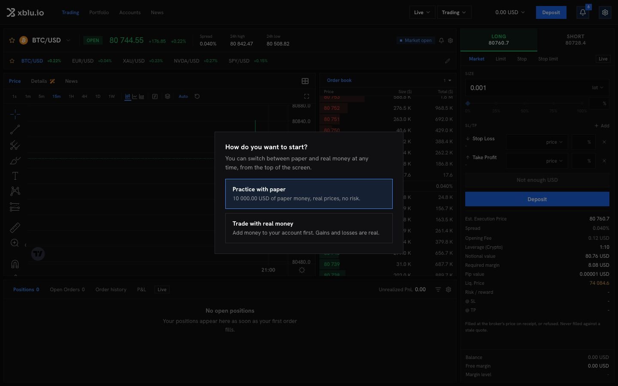Select the SHORT side tab
618x386 pixels.
[x=576, y=40]
